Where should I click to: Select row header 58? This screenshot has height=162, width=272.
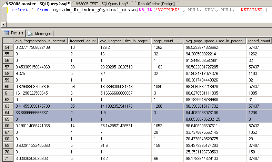tap(8, 74)
